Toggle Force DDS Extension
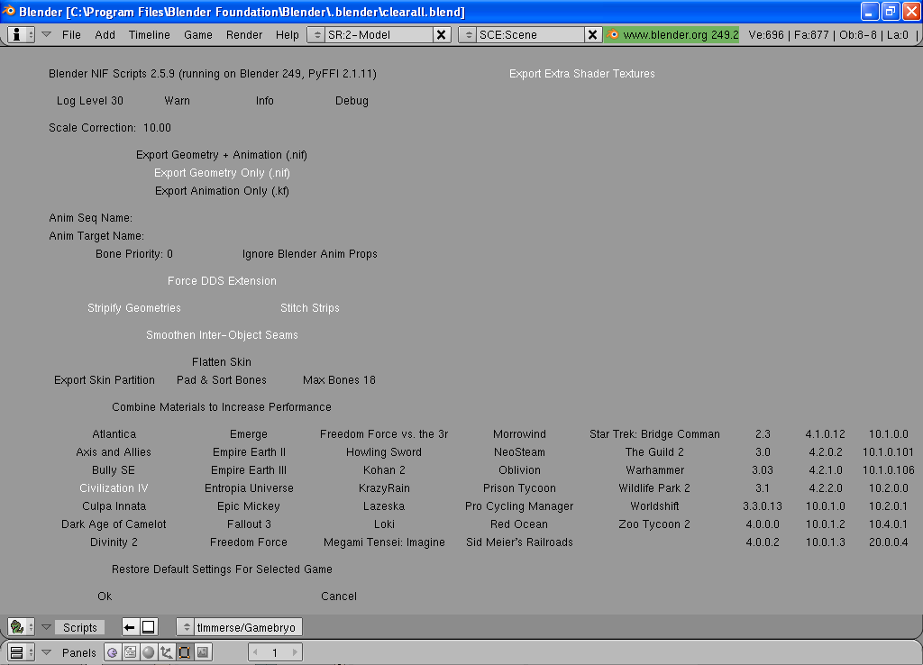Screen dimensions: 923x665 [x=222, y=281]
